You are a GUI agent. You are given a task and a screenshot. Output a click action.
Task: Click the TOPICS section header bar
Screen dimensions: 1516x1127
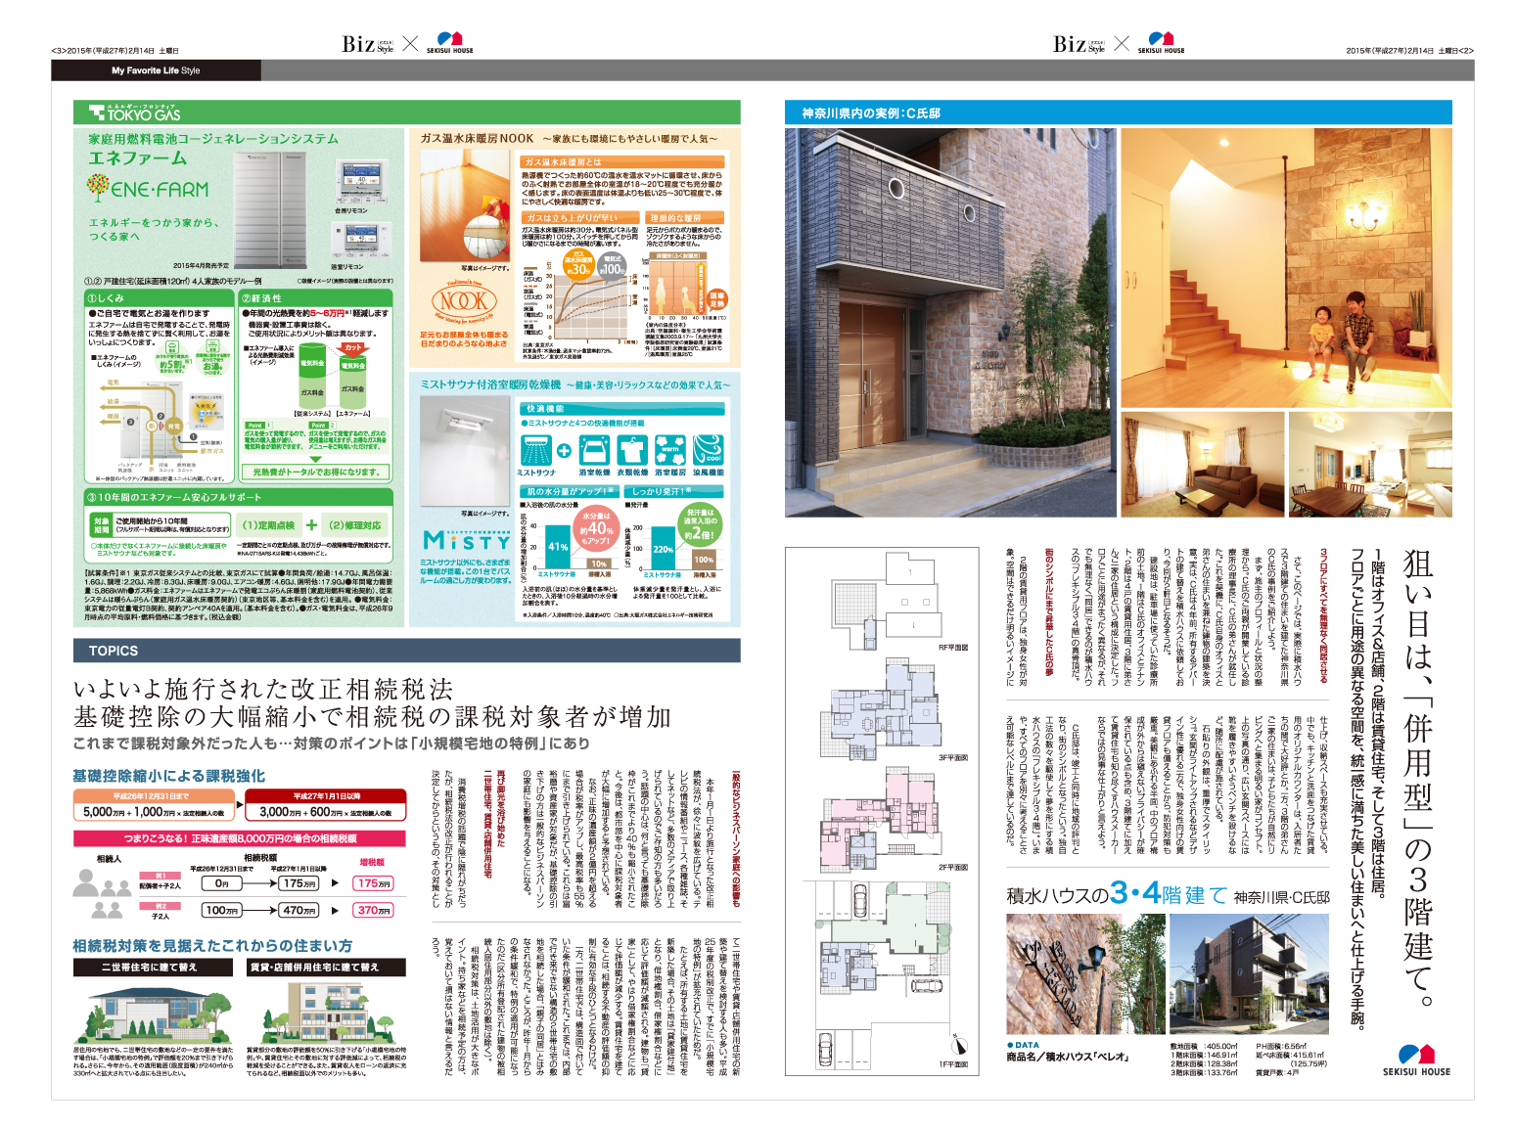pos(406,651)
